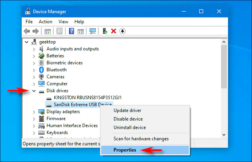The height and width of the screenshot is (162, 252).
Task: Click the Audio inputs and outputs speaker icon
Action: pyautogui.click(x=41, y=49)
